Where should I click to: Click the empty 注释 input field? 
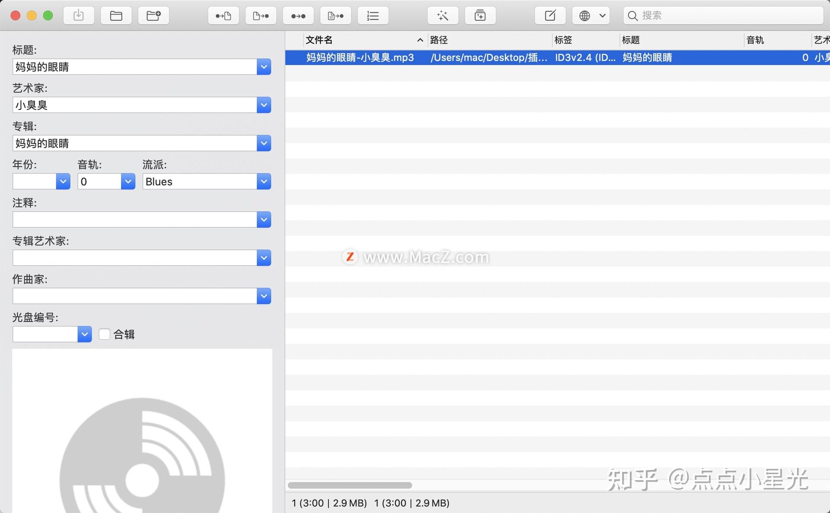pyautogui.click(x=135, y=220)
